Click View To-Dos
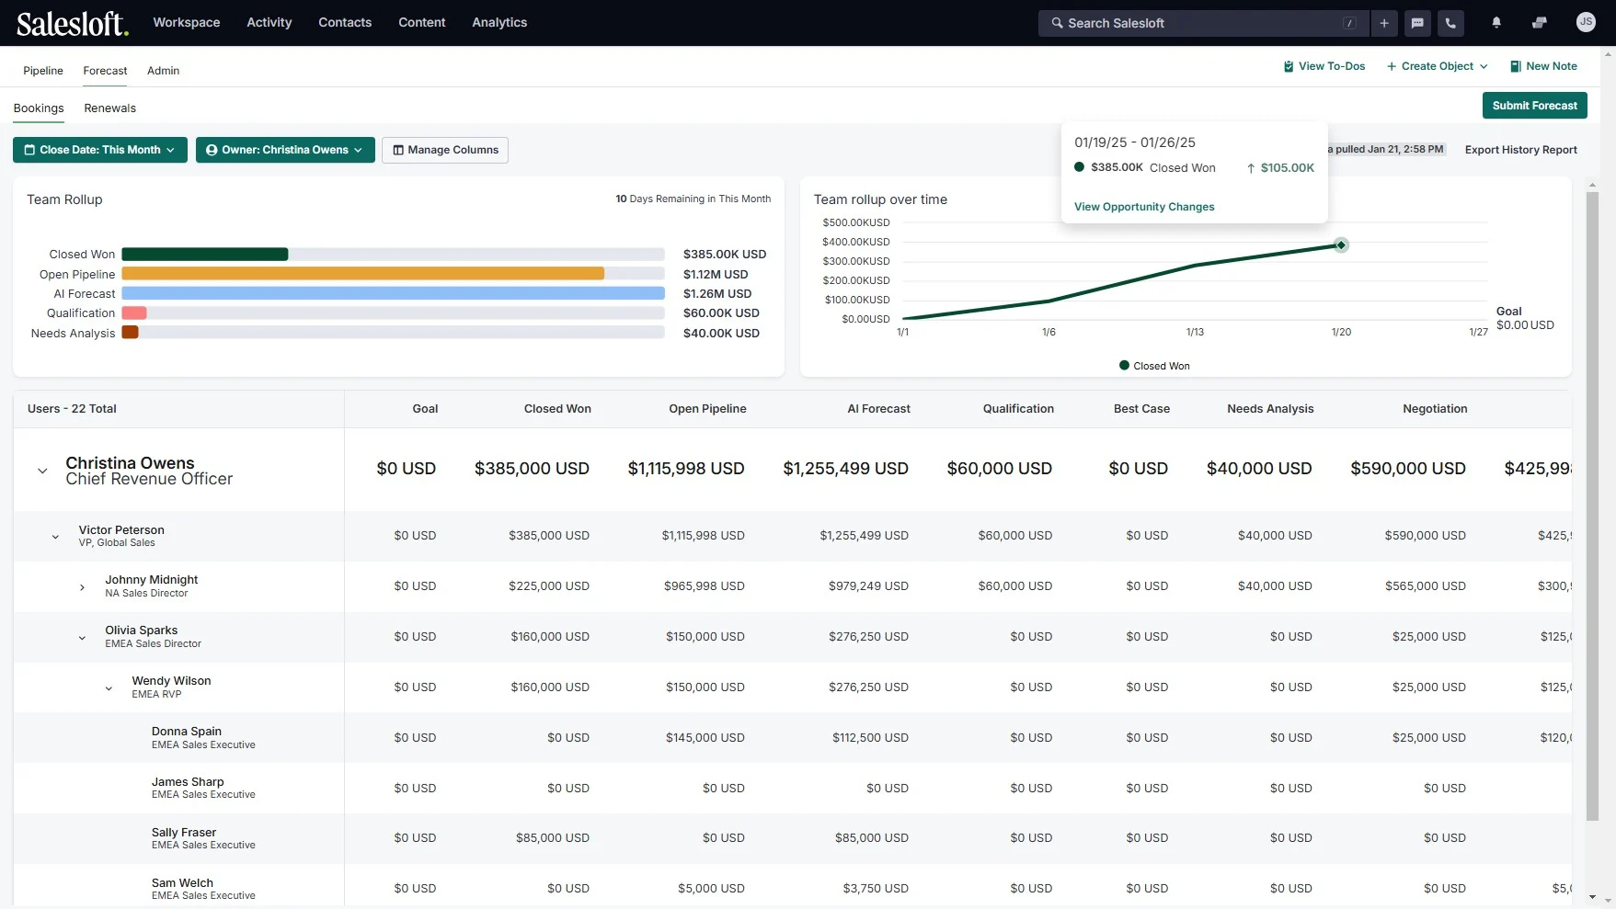 [x=1324, y=66]
